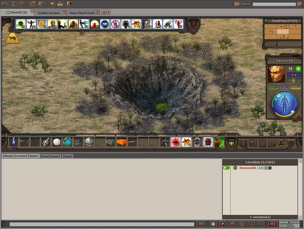Click the player list scrollbar

click(300, 189)
